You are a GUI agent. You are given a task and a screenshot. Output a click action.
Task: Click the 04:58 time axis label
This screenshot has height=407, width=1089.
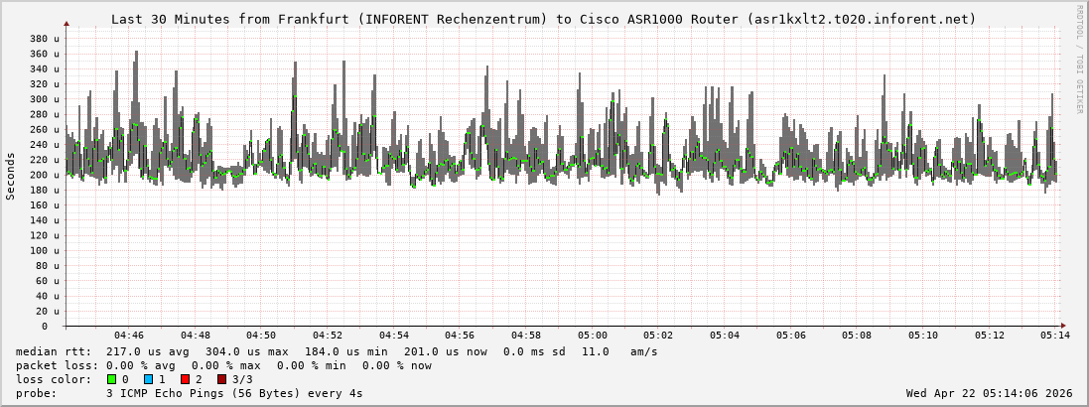(x=526, y=336)
